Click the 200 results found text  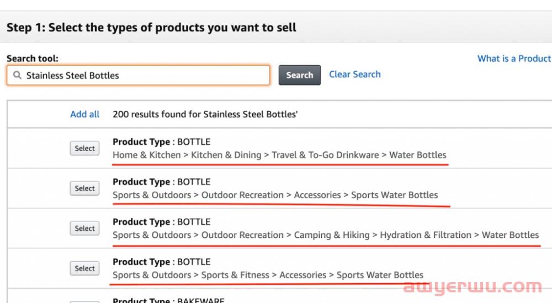pyautogui.click(x=205, y=114)
